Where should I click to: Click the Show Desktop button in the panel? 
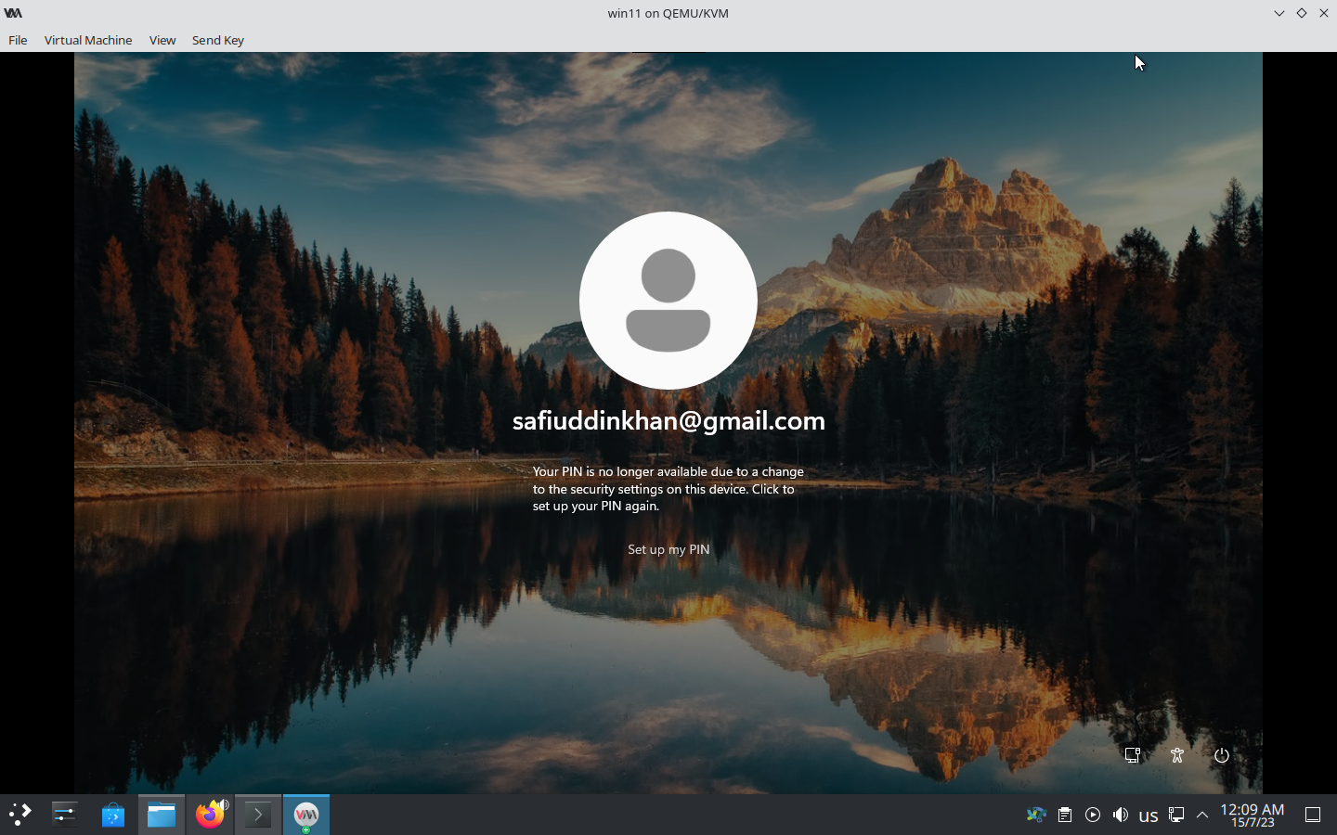1313,815
